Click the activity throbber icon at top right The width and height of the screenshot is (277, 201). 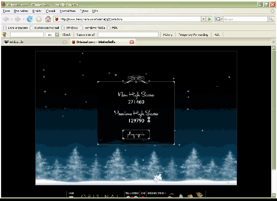[272, 11]
